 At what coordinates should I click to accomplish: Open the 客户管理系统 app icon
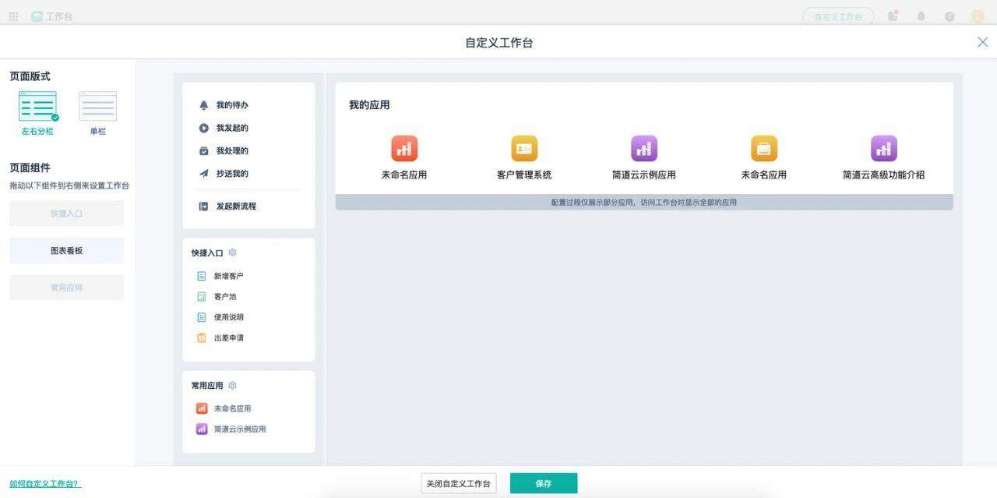point(524,148)
